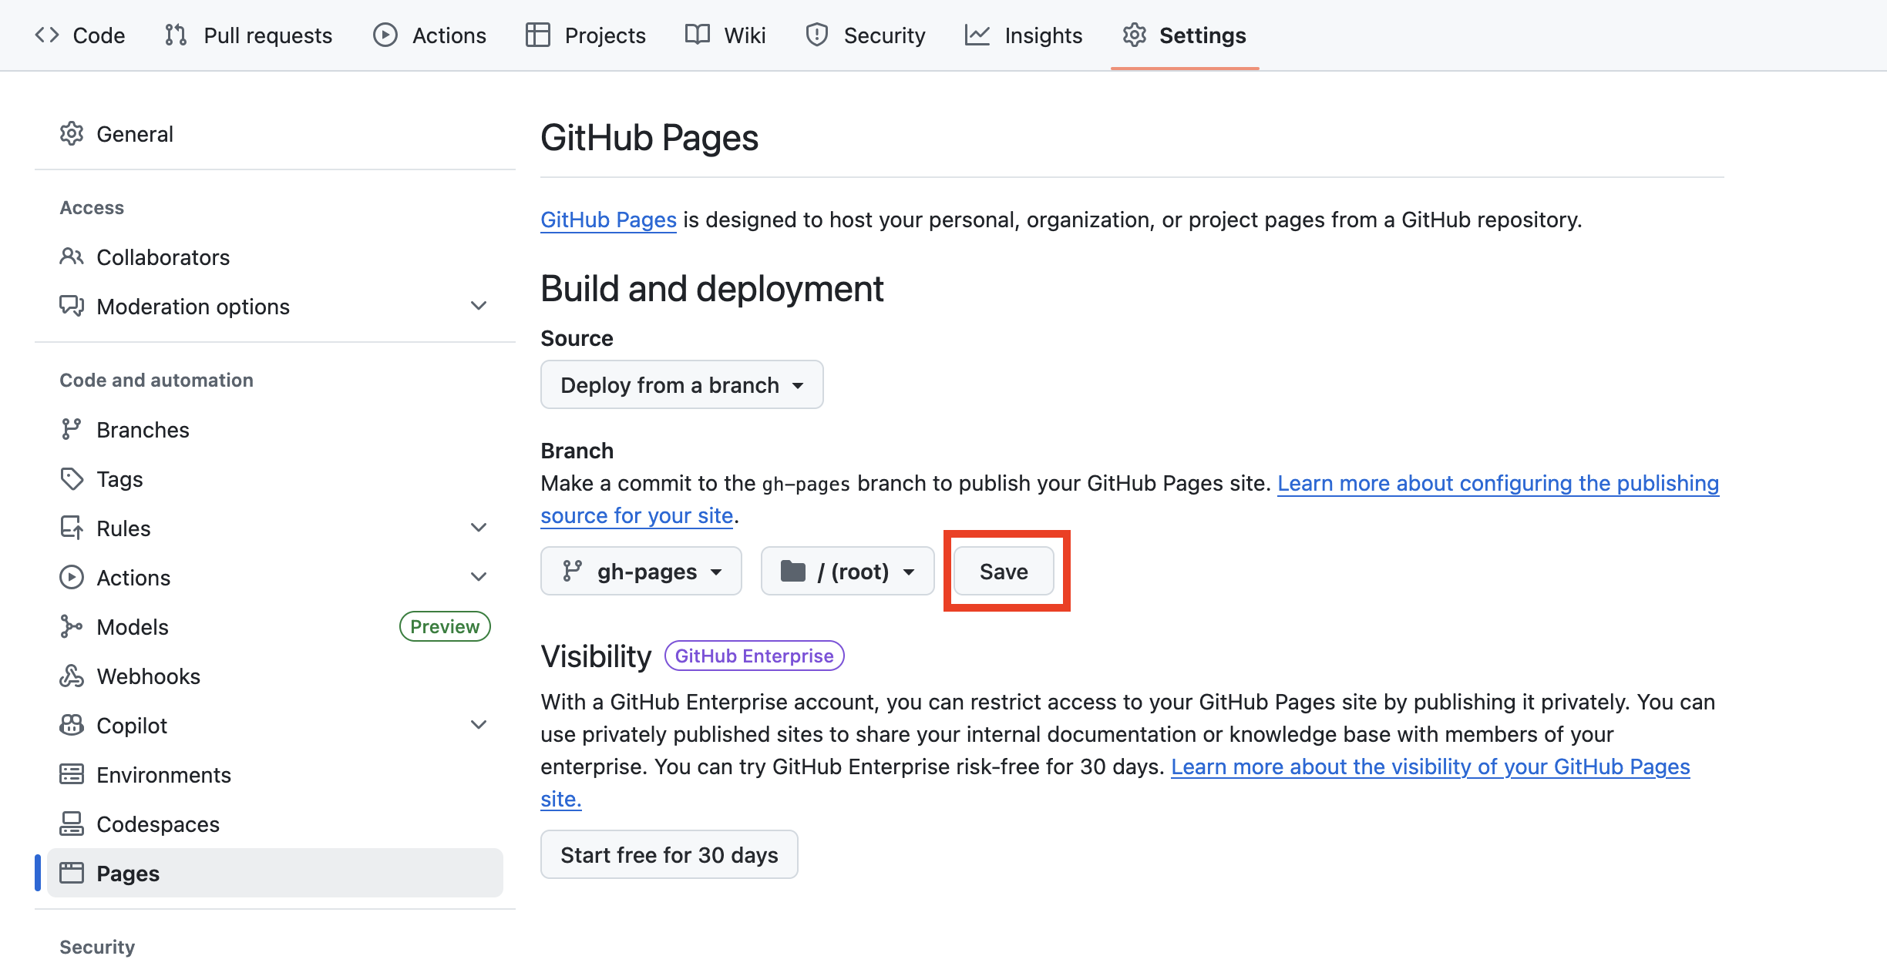
Task: Switch to the Pull requests tab
Action: (x=248, y=35)
